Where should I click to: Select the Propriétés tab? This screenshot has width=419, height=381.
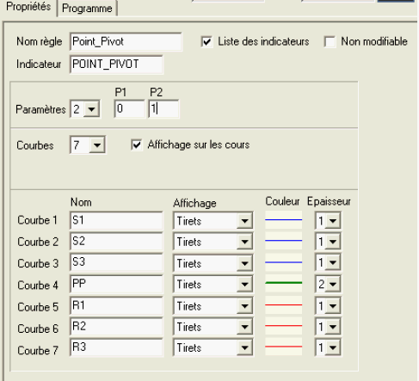click(x=28, y=7)
